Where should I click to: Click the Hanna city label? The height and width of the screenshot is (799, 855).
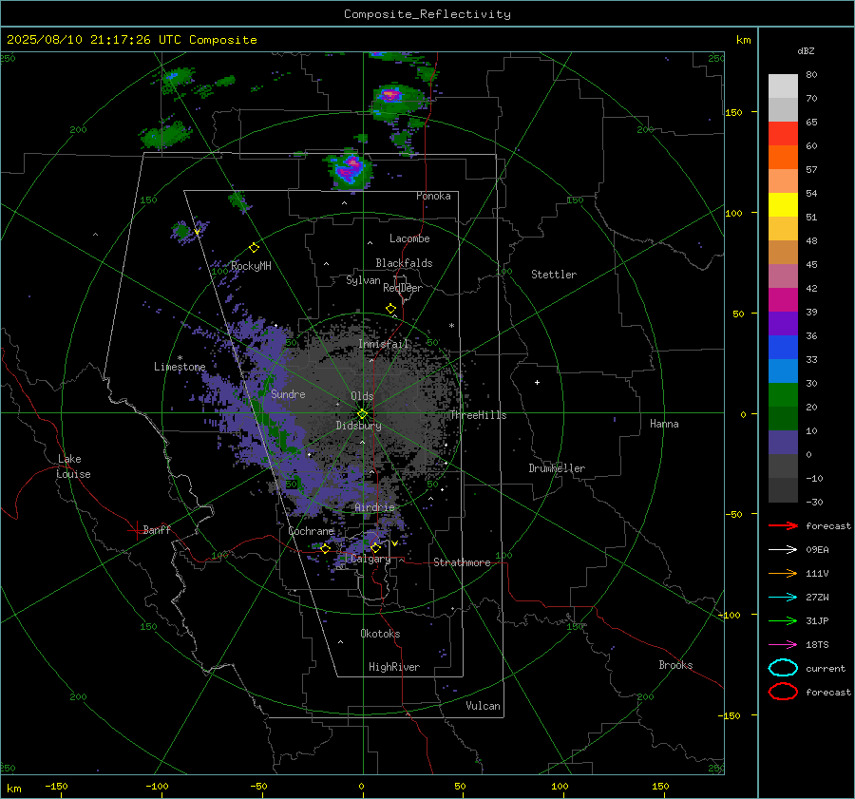click(664, 424)
